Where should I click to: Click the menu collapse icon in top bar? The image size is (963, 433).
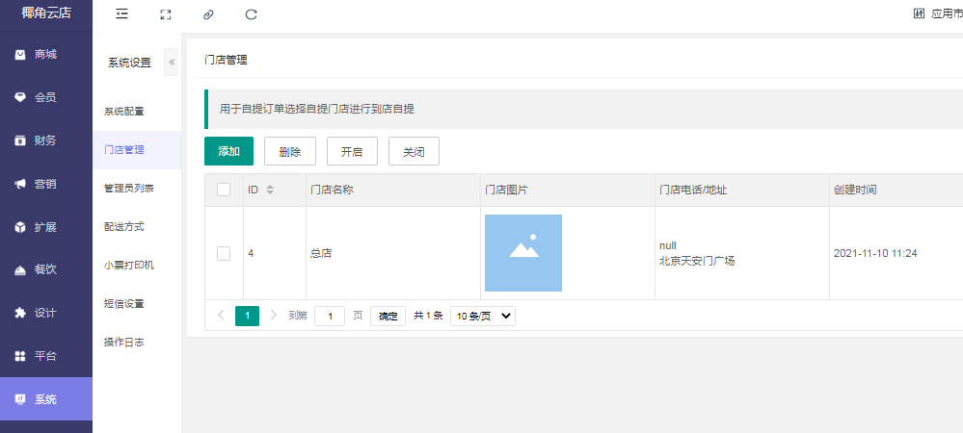click(x=121, y=14)
